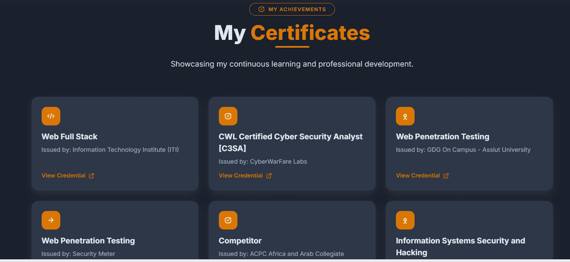Screen dimensions: 570x262
Task: Click award icon above Information Systems Security and Hacking
Action: (405, 220)
